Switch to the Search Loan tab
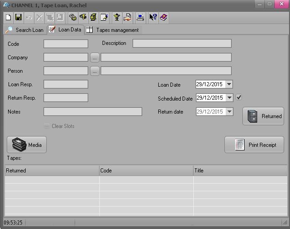Viewport: 290px width, 229px height. pos(25,30)
